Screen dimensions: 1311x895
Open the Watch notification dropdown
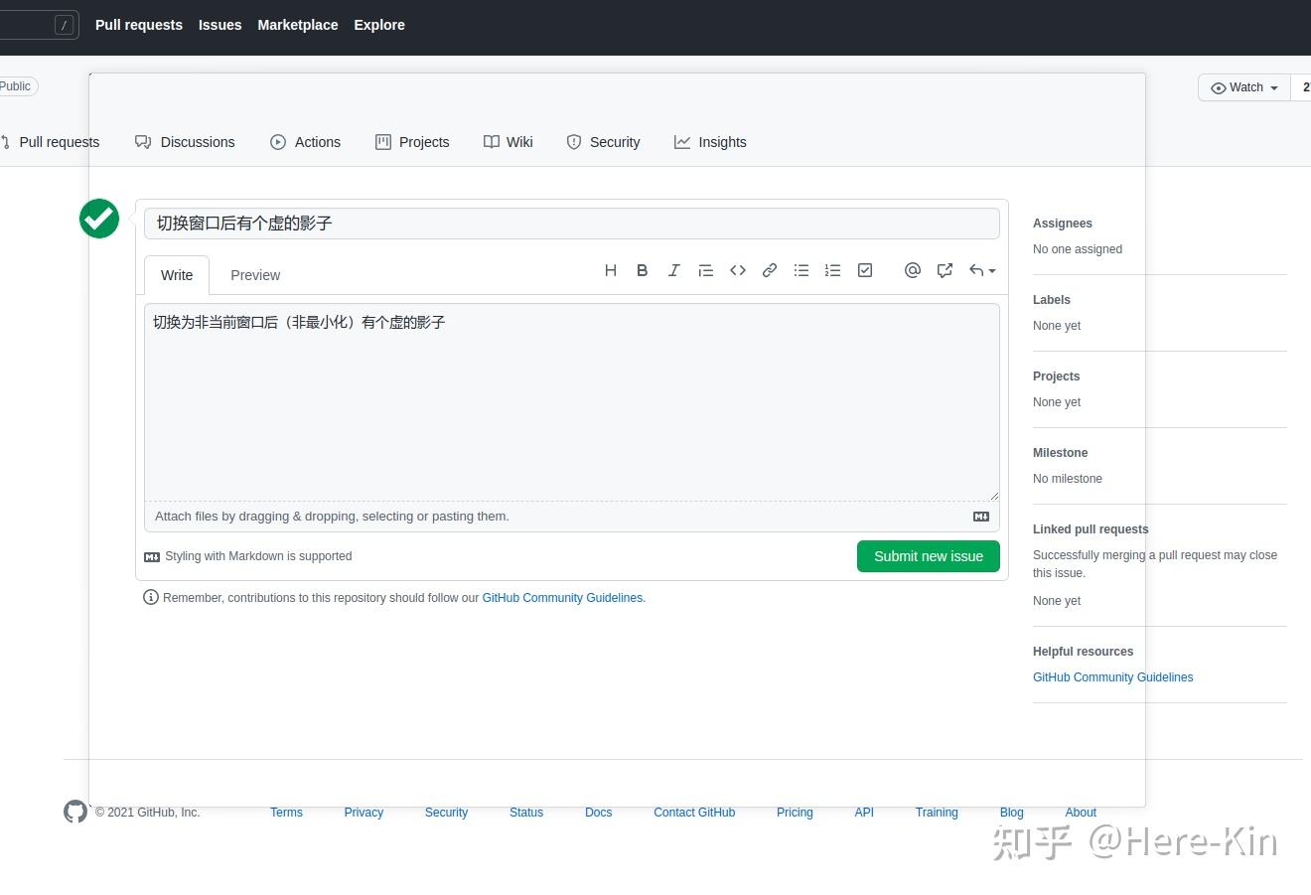[1242, 87]
